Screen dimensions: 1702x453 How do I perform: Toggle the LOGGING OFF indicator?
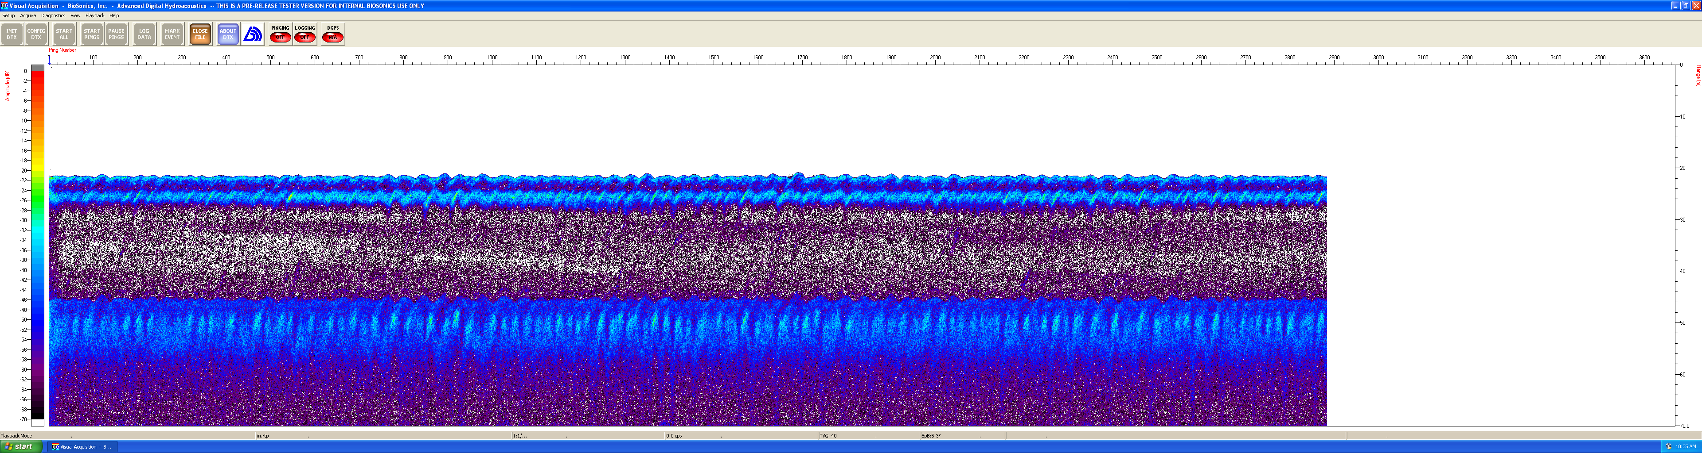pos(304,35)
